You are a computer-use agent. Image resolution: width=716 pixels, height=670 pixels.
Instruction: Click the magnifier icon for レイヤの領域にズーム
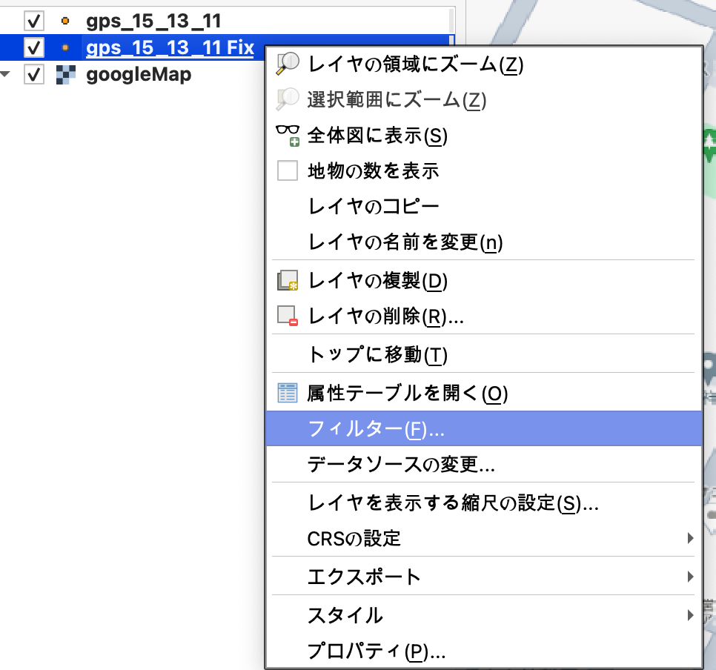point(288,64)
